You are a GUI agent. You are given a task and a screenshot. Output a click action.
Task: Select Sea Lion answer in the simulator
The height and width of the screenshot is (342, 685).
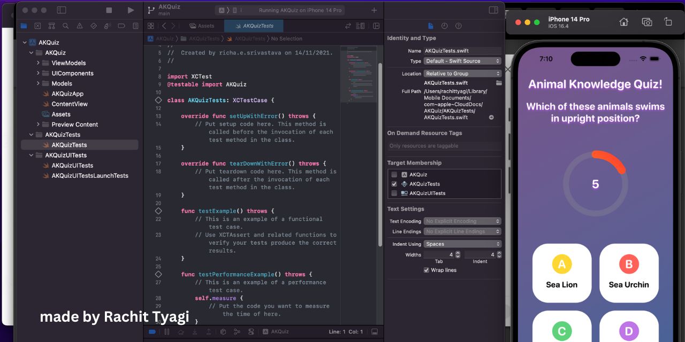561,273
